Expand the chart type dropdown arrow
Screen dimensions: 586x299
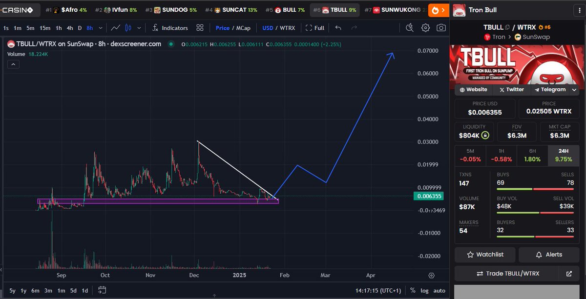click(139, 28)
